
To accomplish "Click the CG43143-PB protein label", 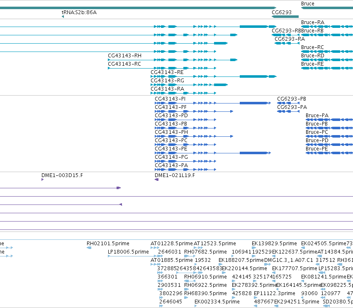I will 171,124.
